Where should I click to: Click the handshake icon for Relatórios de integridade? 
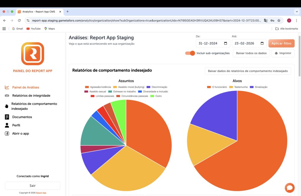(7, 96)
